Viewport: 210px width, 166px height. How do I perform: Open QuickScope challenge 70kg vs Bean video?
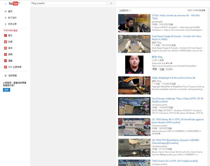click(x=177, y=100)
